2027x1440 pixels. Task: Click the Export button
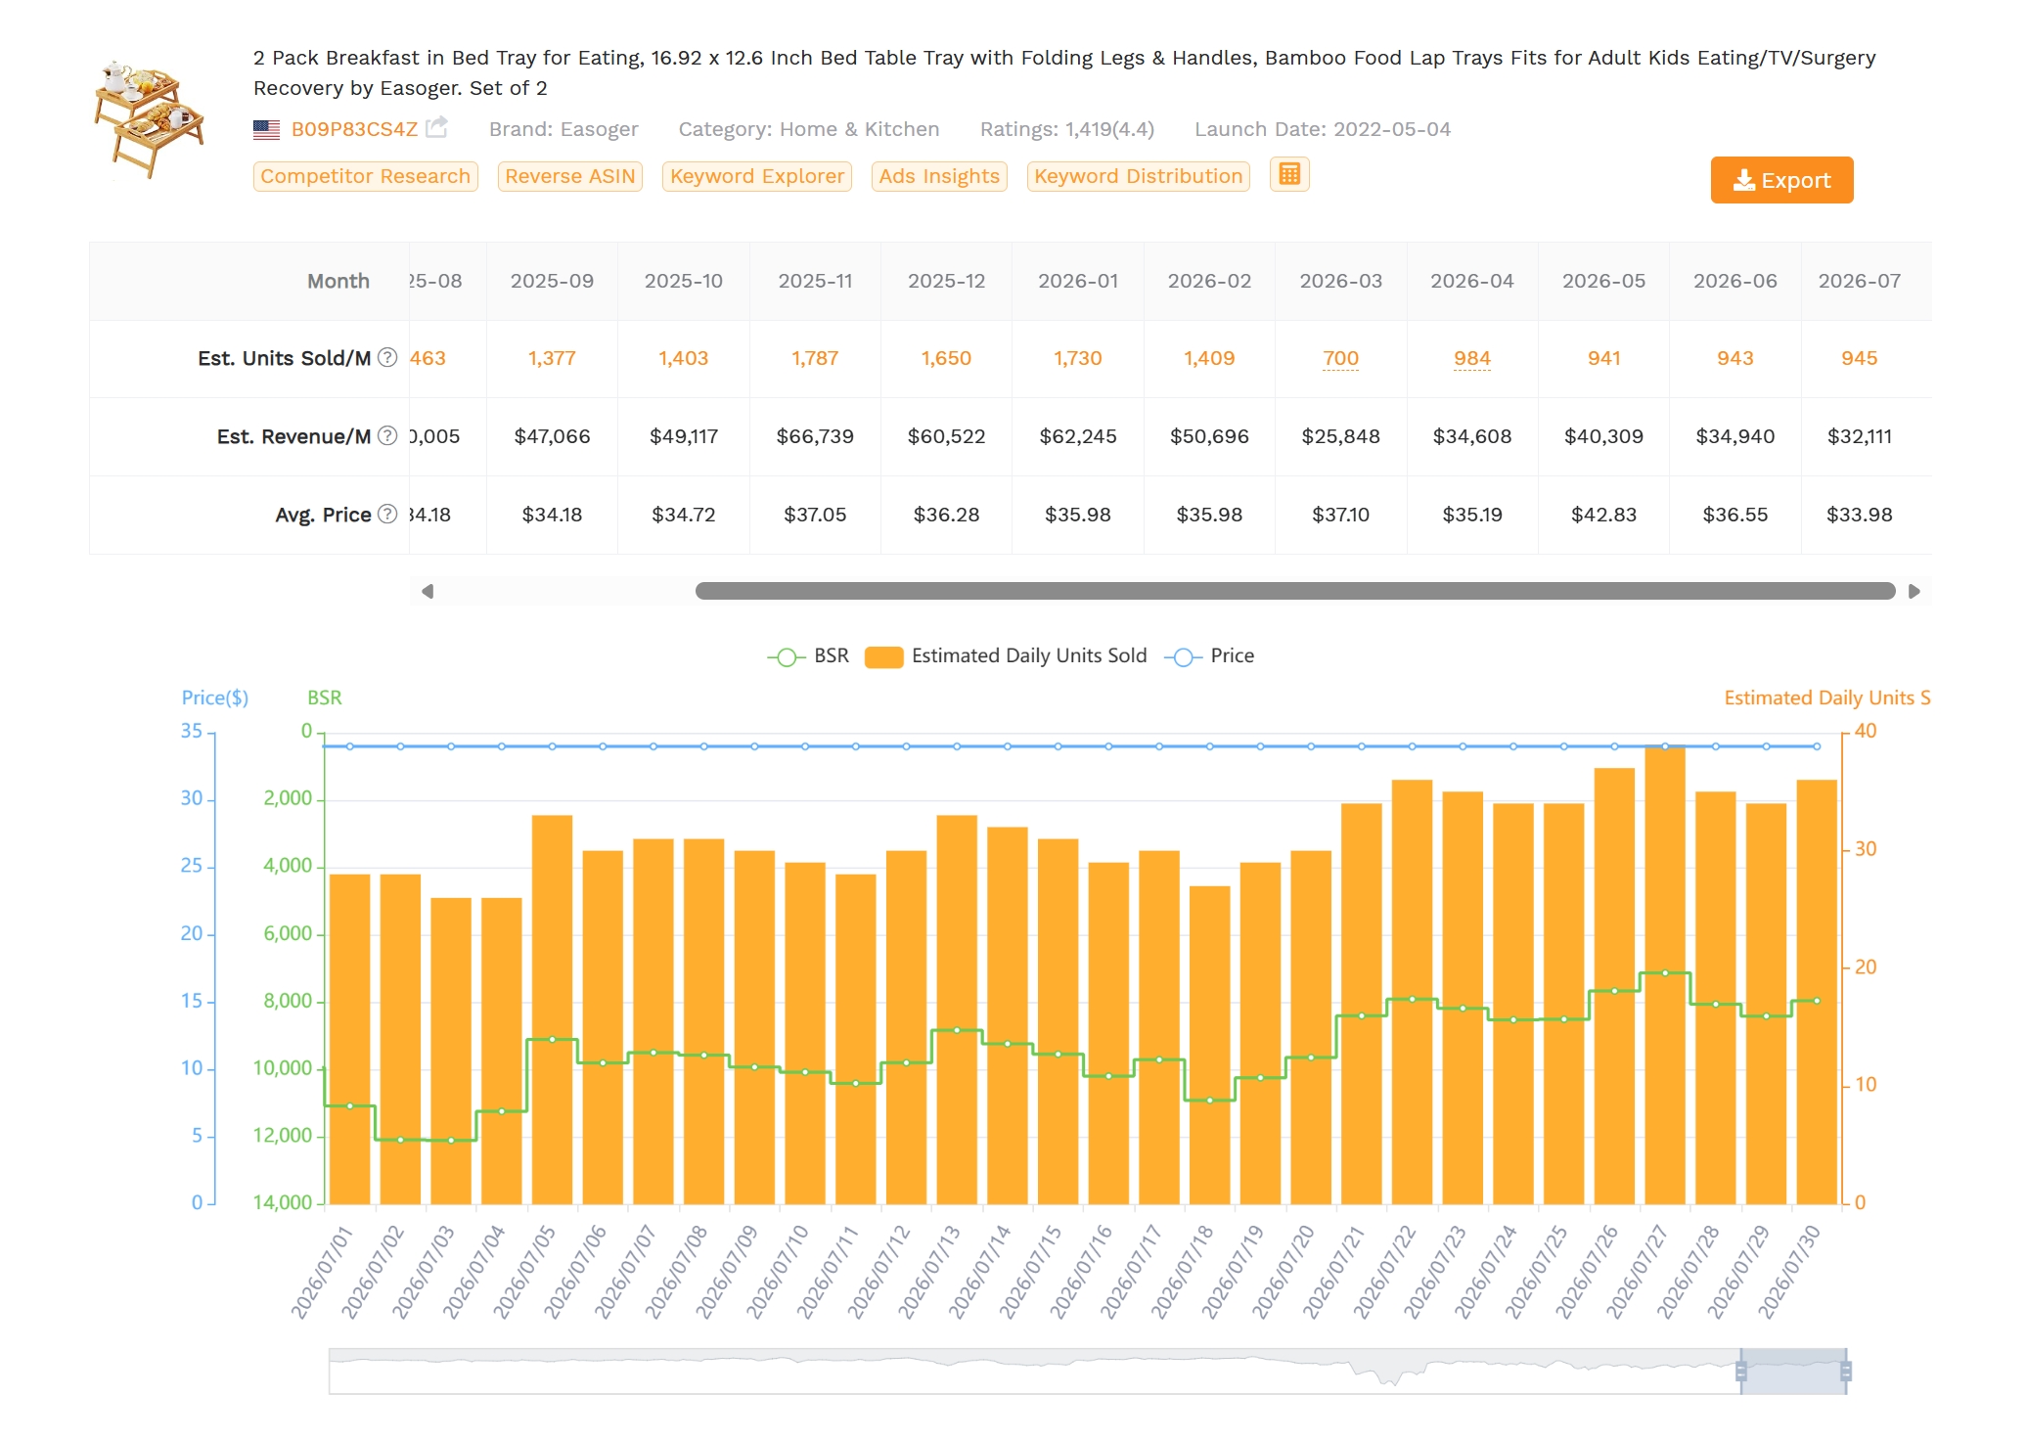point(1781,180)
